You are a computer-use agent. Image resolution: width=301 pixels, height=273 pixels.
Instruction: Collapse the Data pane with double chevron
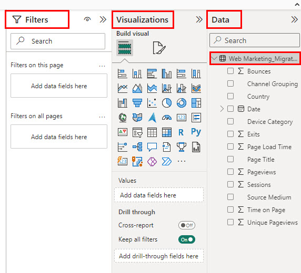click(x=295, y=19)
